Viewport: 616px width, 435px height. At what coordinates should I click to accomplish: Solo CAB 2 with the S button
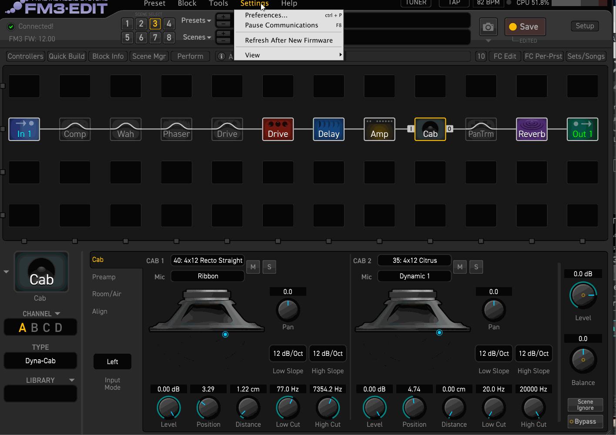click(x=476, y=267)
